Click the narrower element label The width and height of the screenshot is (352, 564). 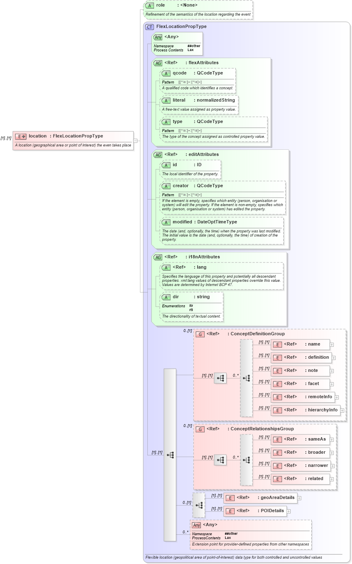pyautogui.click(x=318, y=466)
